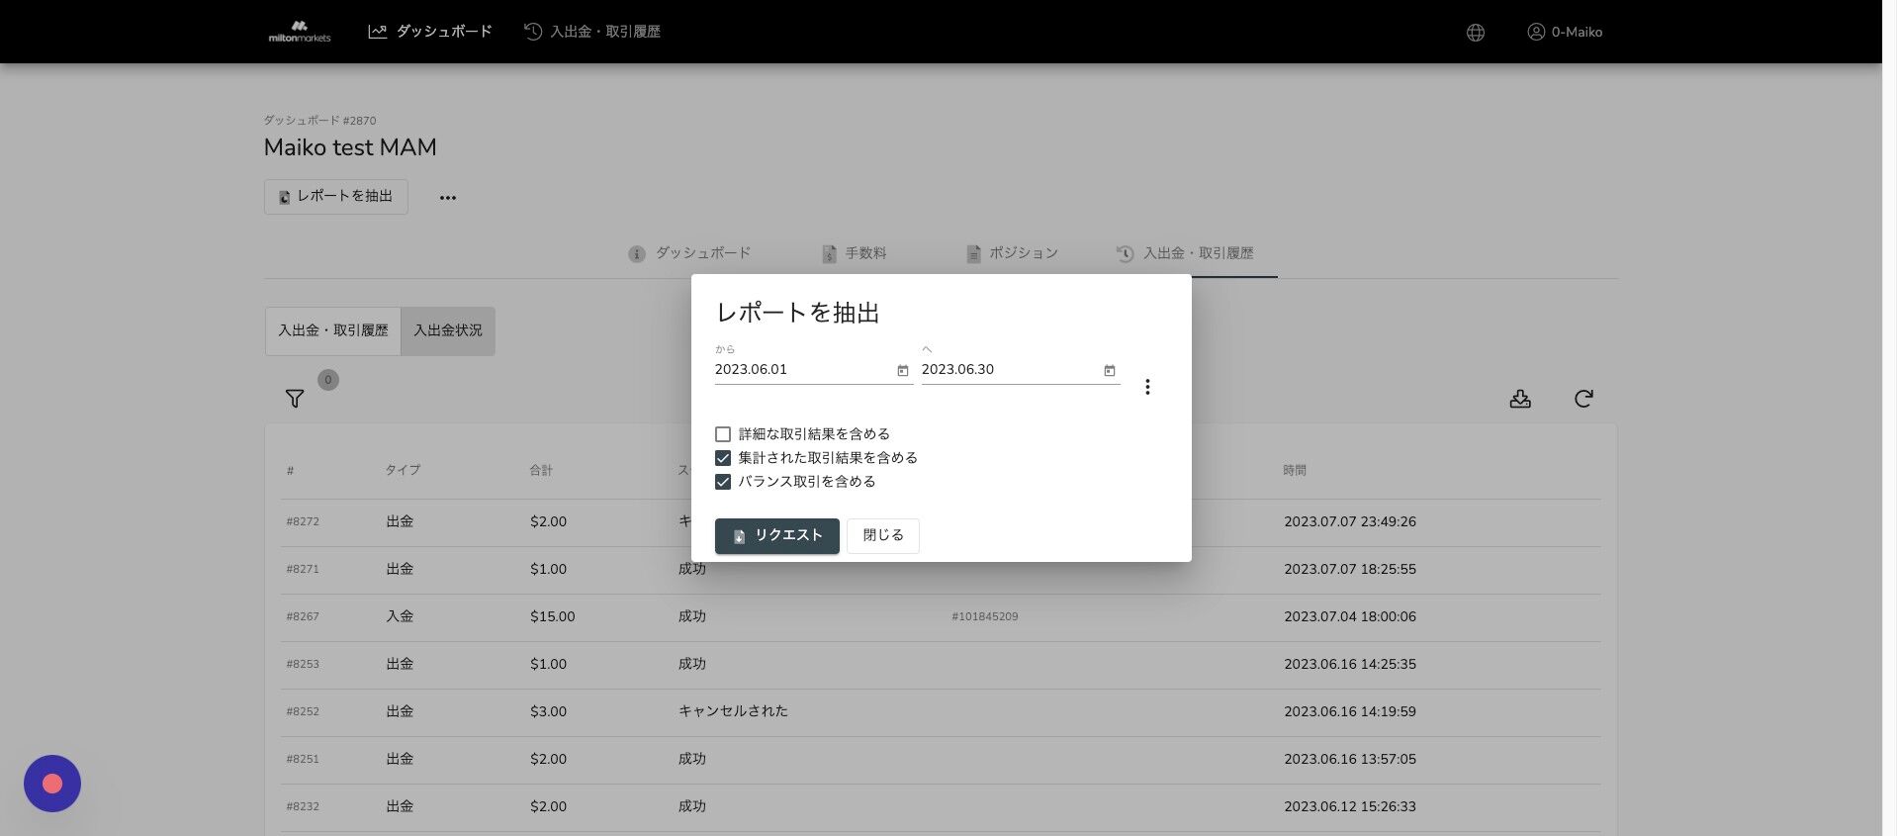
Task: Switch to the ポジション tab
Action: (x=1012, y=253)
